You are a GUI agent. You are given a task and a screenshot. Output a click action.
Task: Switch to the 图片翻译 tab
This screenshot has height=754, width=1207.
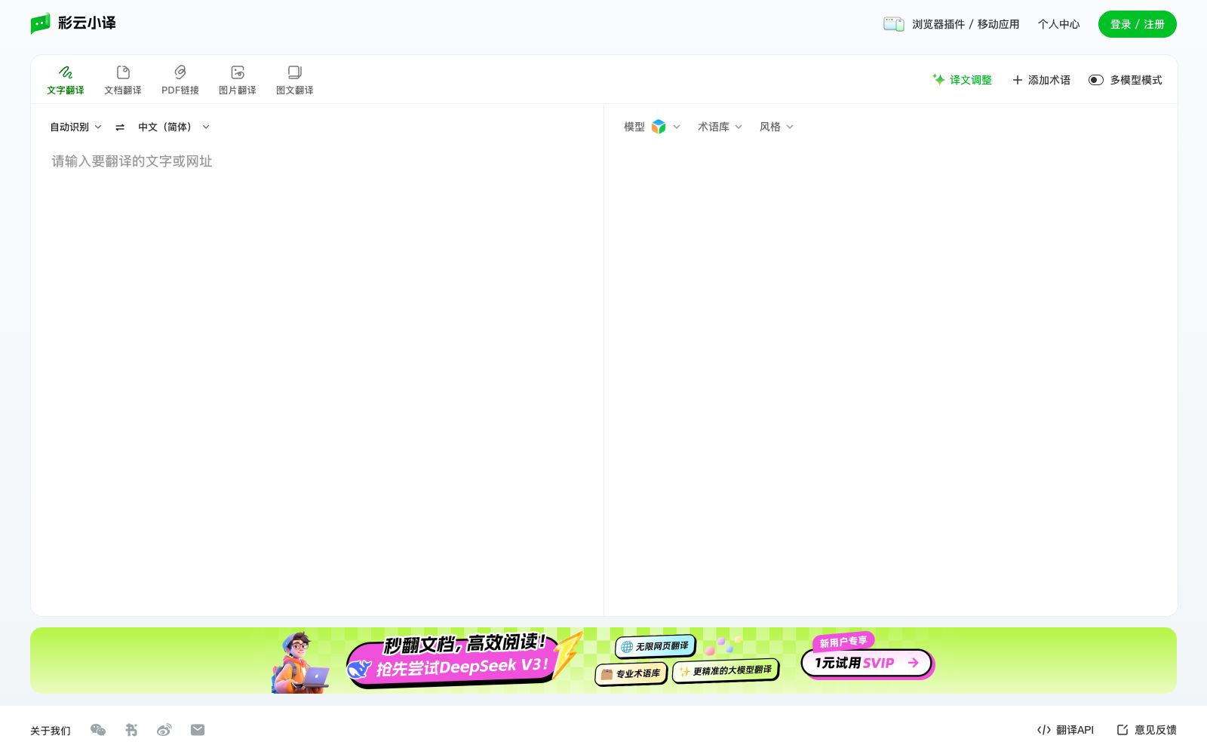coord(238,80)
